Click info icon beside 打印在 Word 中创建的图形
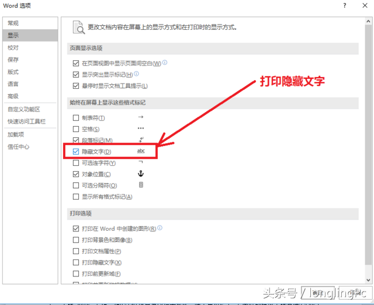 [x=160, y=228]
